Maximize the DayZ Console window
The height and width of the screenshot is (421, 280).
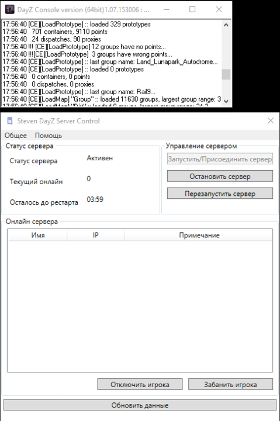tap(192, 9)
